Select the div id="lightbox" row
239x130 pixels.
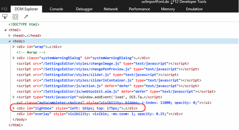pyautogui.click(x=77, y=108)
